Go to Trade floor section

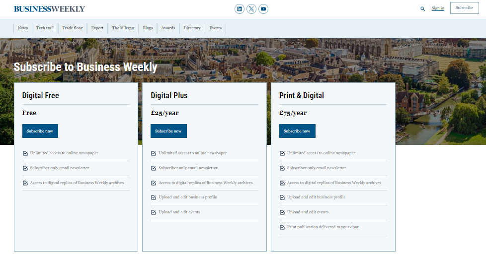coord(72,28)
